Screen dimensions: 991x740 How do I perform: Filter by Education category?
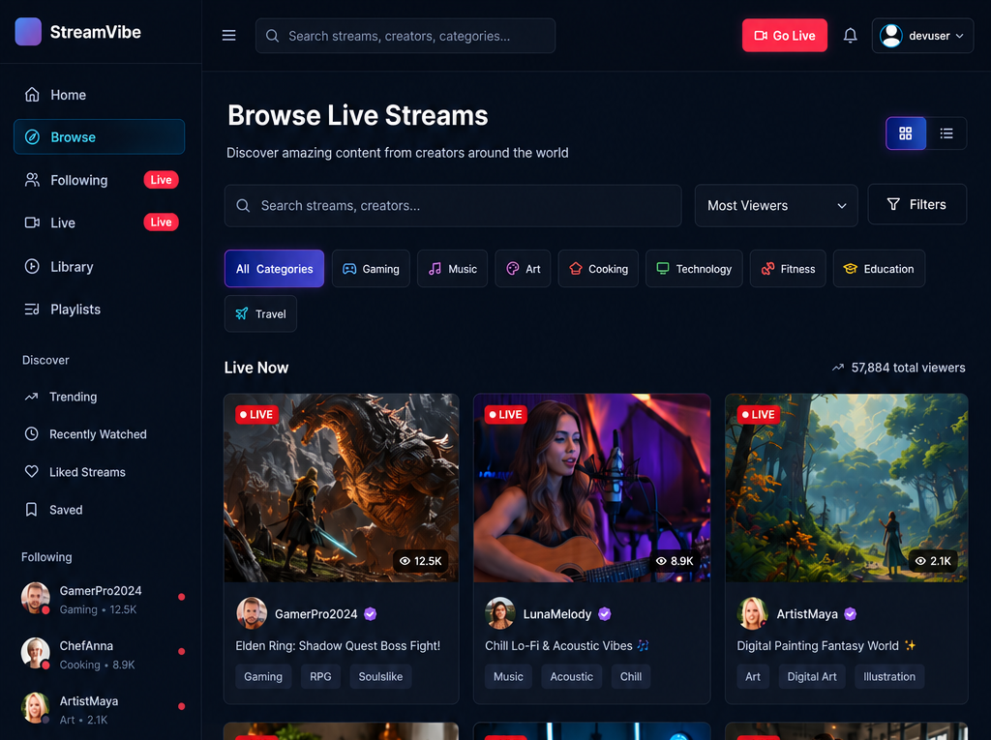(x=879, y=269)
